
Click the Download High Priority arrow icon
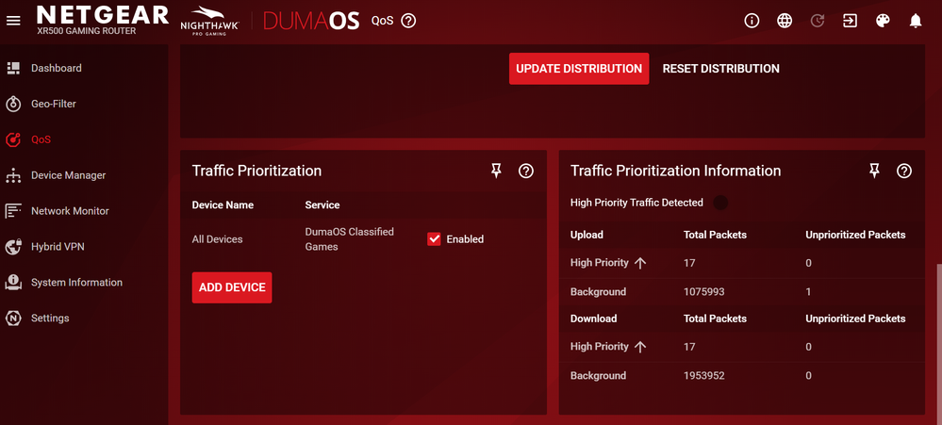(640, 347)
